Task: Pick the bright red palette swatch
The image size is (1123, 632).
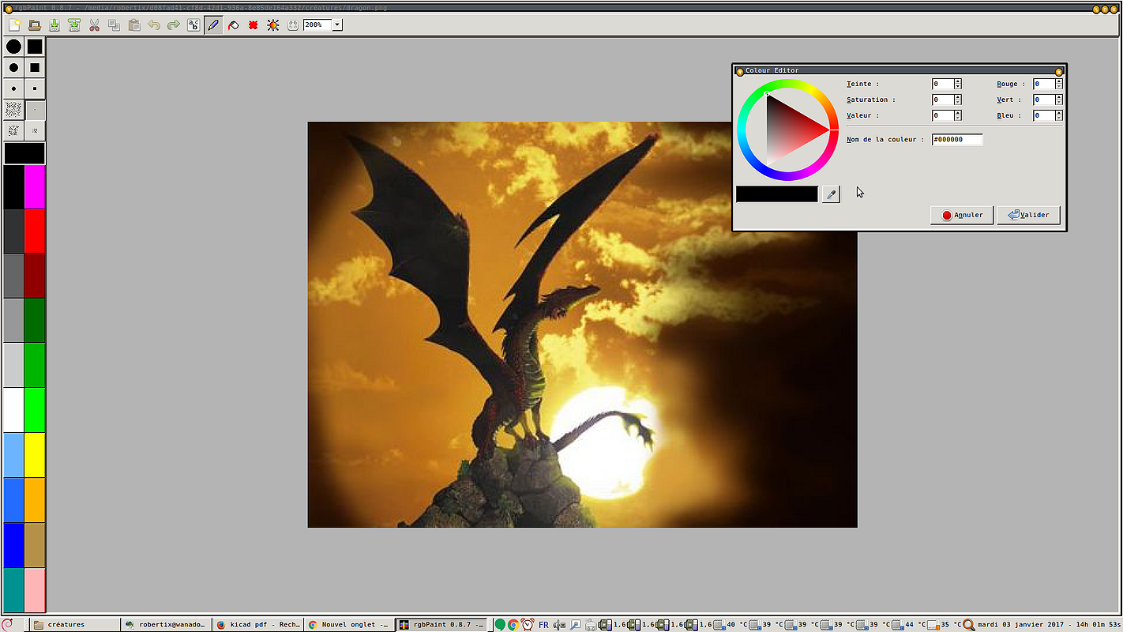Action: 35,231
